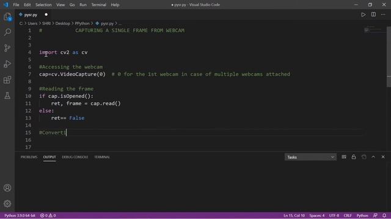This screenshot has height=219, width=391.
Task: Click Desktop in the breadcrumb path
Action: click(62, 23)
